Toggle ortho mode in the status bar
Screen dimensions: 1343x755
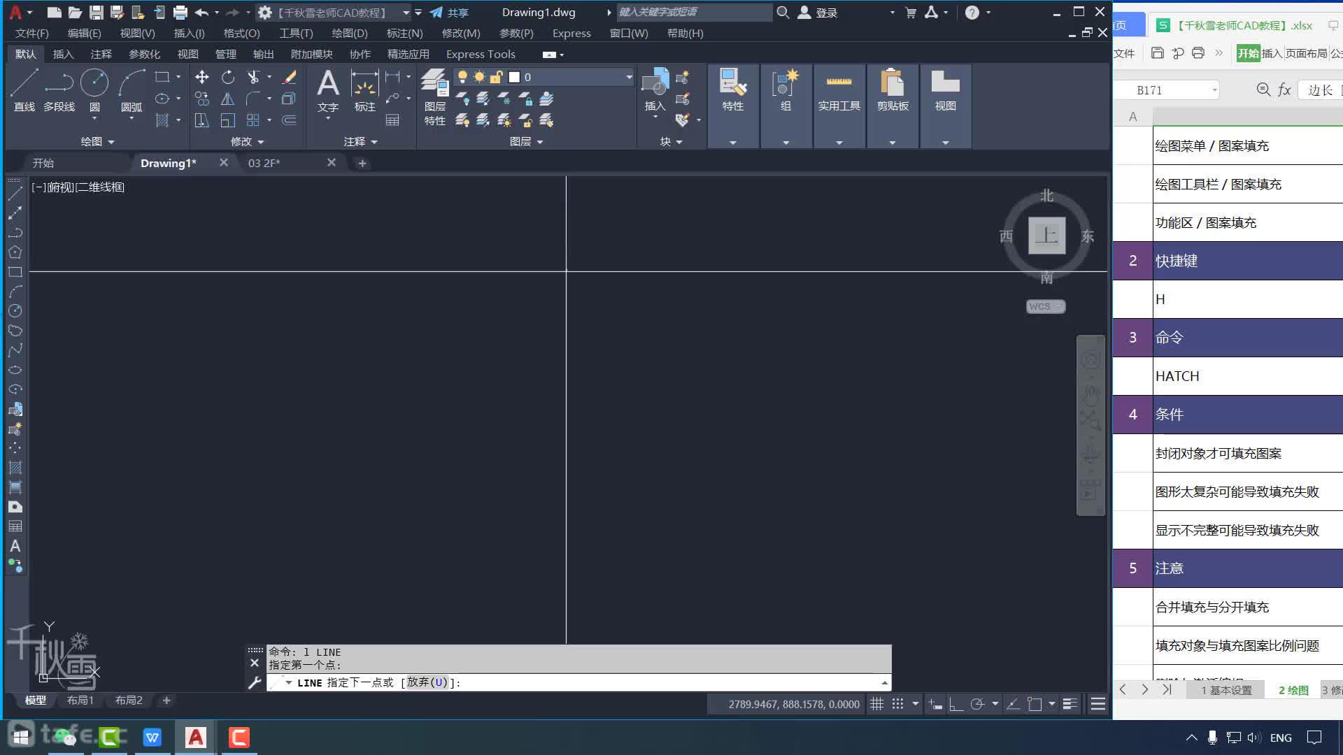click(x=956, y=704)
